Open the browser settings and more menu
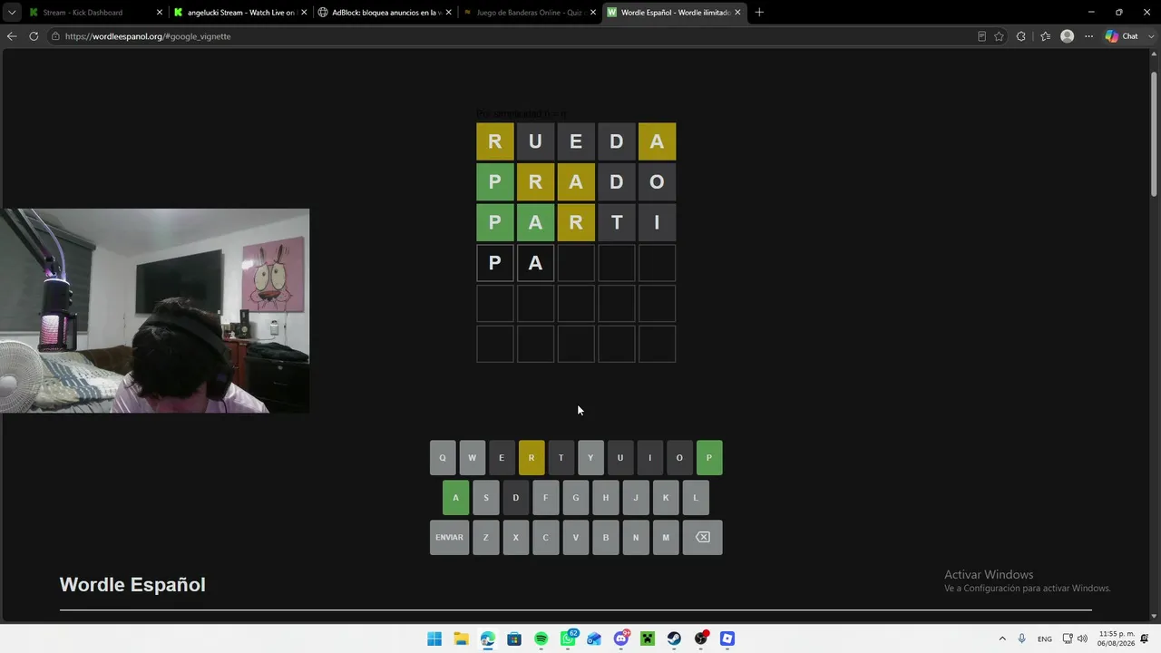Viewport: 1161px width, 653px height. [1089, 36]
